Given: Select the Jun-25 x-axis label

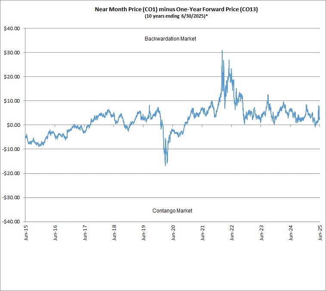Looking at the screenshot, I should coord(320,233).
